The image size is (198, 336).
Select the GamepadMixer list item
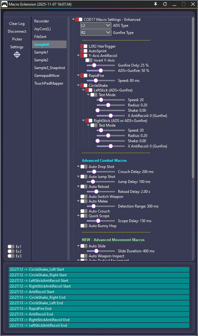47,76
